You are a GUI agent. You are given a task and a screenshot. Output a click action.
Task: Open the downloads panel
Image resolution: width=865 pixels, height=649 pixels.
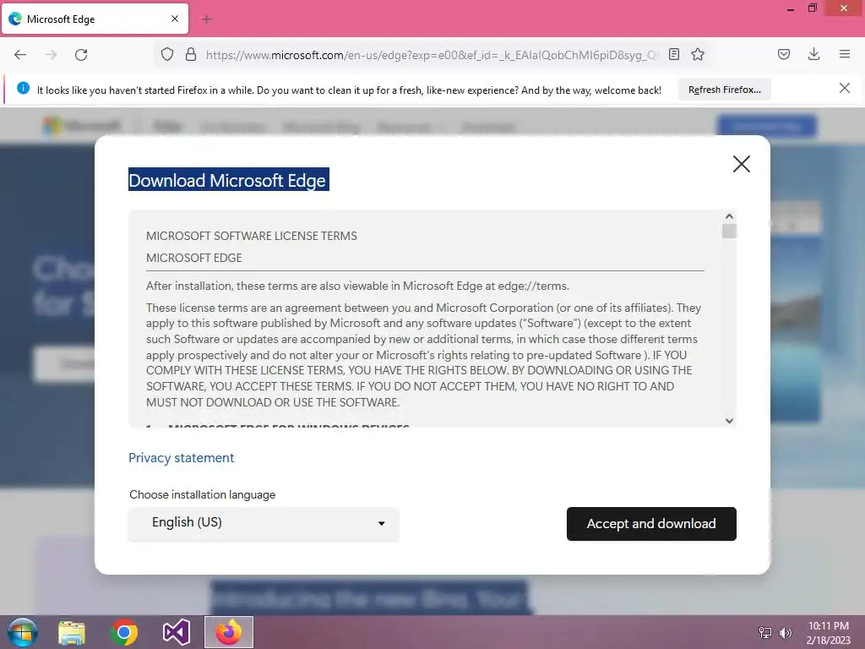(813, 54)
